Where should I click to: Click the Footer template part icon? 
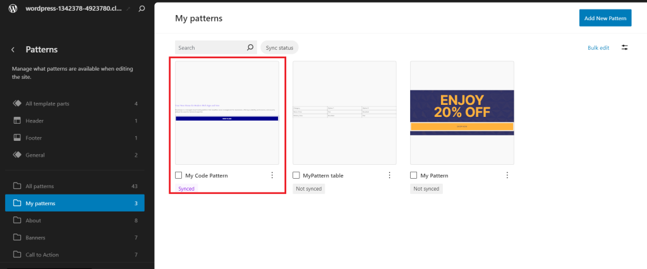click(17, 138)
